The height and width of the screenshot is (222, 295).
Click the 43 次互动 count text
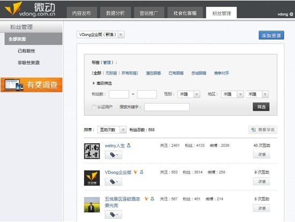click(262, 145)
